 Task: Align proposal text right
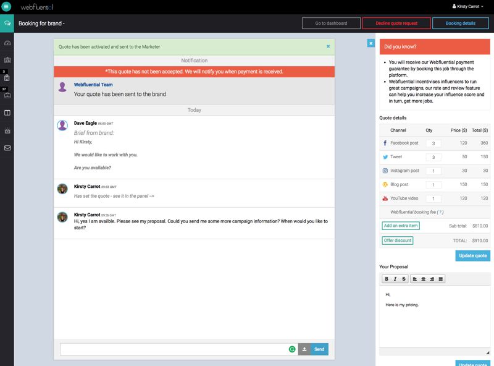[x=432, y=279]
